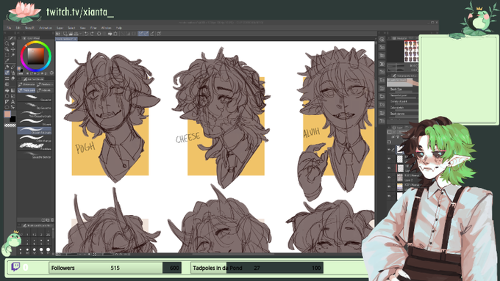The height and width of the screenshot is (281, 500).
Task: Choose the Color change brush
Action: click(35, 139)
